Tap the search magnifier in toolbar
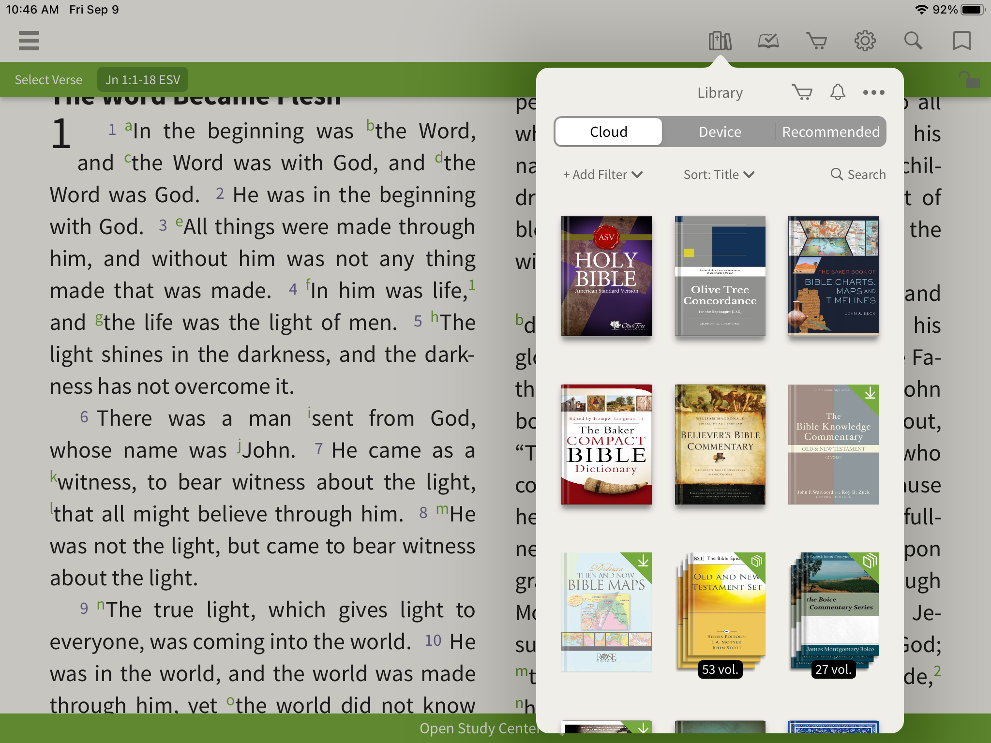Image resolution: width=991 pixels, height=743 pixels. (914, 41)
